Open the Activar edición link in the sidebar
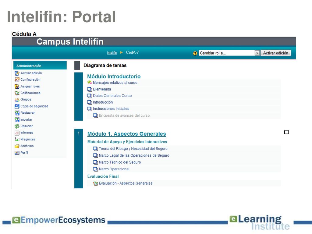Viewport: 312px width, 234px height. [x=31, y=73]
